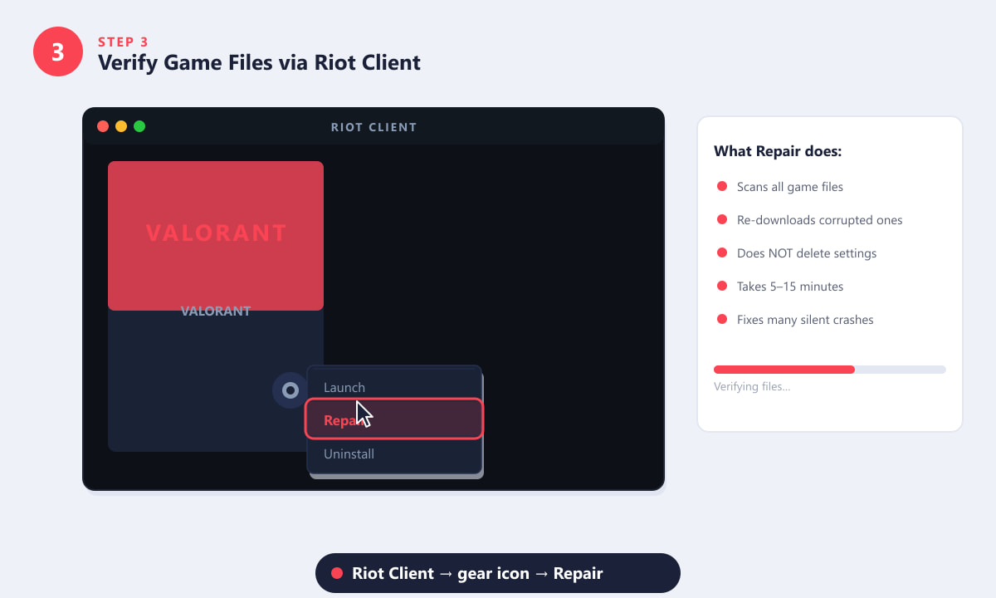The image size is (996, 598).
Task: Open the red VALORANT game thumbnail
Action: pyautogui.click(x=216, y=236)
